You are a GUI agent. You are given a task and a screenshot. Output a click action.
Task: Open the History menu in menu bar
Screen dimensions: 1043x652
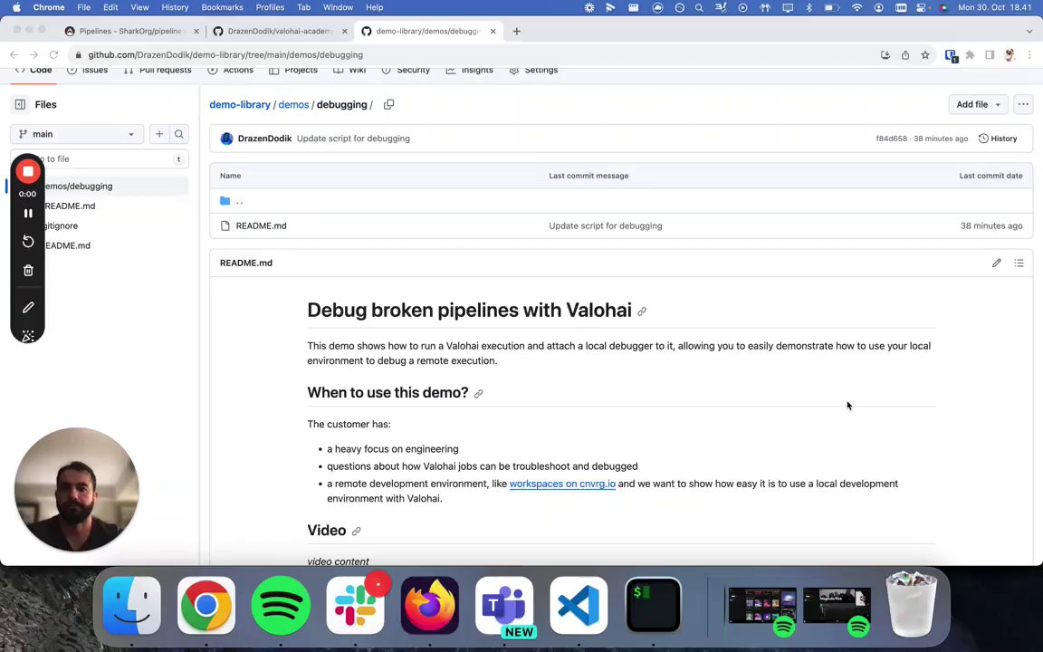(x=175, y=7)
